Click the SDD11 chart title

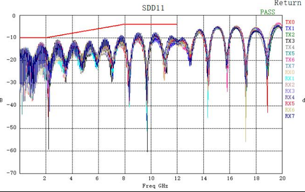(153, 8)
